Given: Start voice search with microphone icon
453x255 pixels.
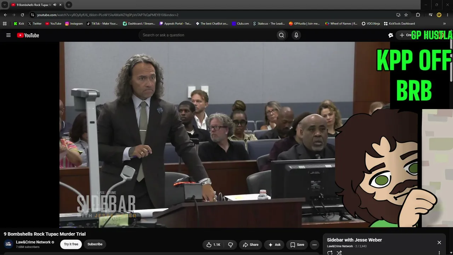Looking at the screenshot, I should (x=296, y=35).
